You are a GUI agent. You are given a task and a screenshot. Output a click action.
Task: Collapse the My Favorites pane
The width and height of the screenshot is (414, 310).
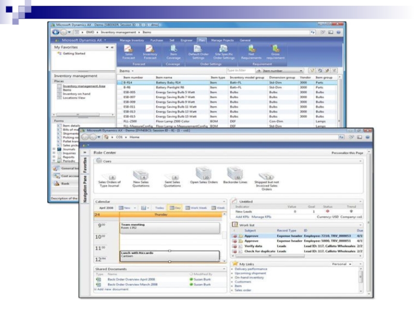(x=112, y=47)
